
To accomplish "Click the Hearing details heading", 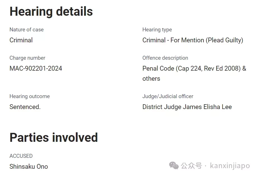I will coord(51,11).
